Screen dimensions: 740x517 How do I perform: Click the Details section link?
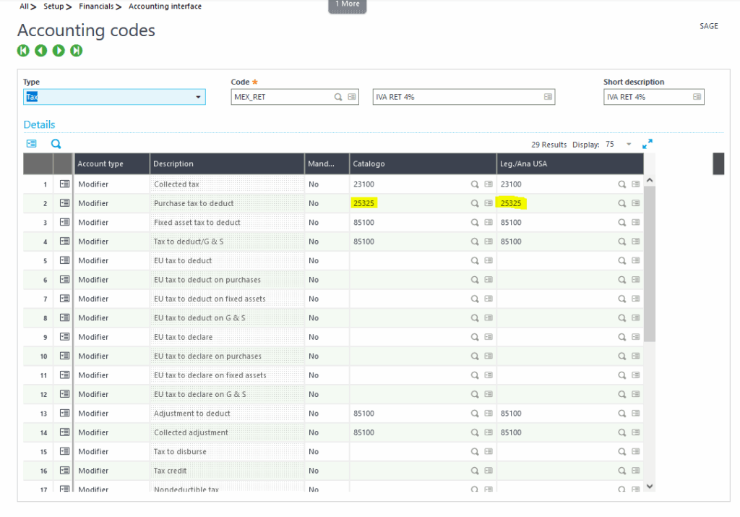(x=38, y=124)
